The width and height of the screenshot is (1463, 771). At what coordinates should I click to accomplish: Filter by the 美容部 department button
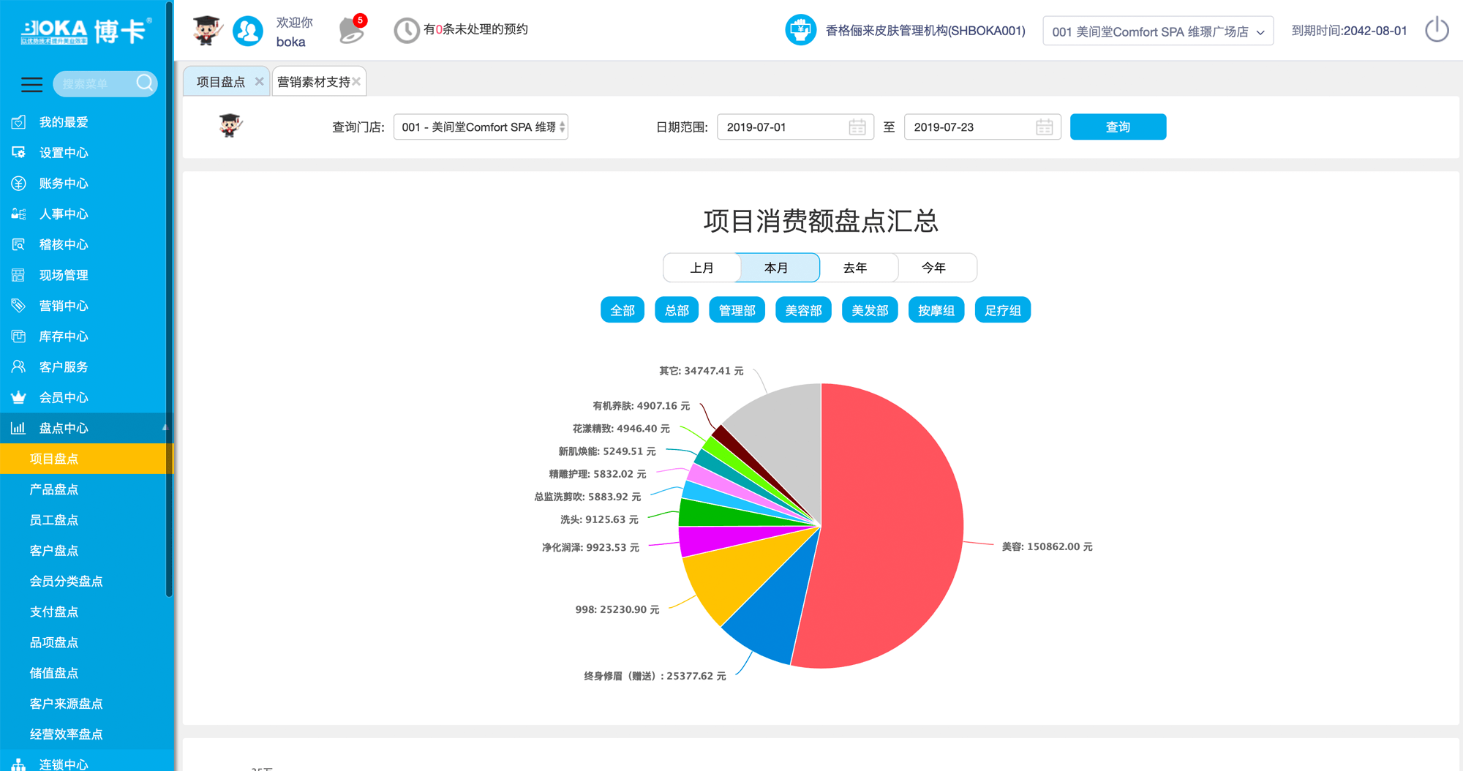(802, 309)
